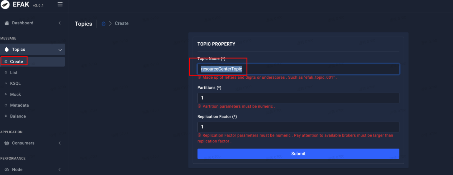Click the EFAK eagle logo icon
453x175 pixels.
pos(5,5)
